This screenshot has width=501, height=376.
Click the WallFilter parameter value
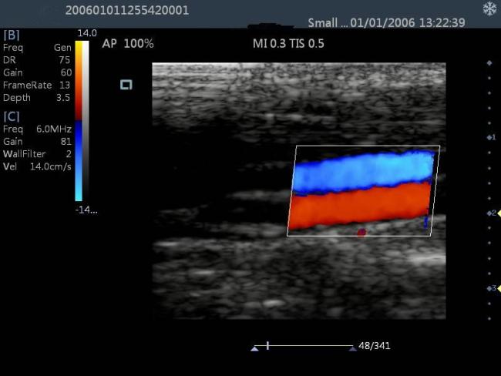(x=68, y=154)
